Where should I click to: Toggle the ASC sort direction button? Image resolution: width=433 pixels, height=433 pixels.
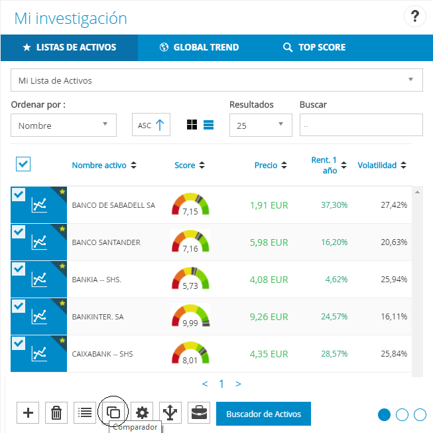tap(152, 125)
